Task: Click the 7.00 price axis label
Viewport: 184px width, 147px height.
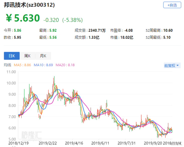Action: coord(12,117)
